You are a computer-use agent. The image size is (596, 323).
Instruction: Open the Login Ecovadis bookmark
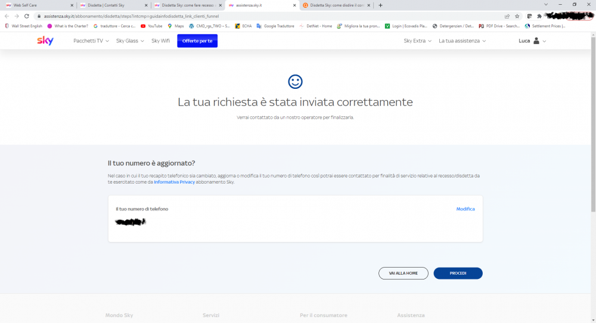pos(406,26)
